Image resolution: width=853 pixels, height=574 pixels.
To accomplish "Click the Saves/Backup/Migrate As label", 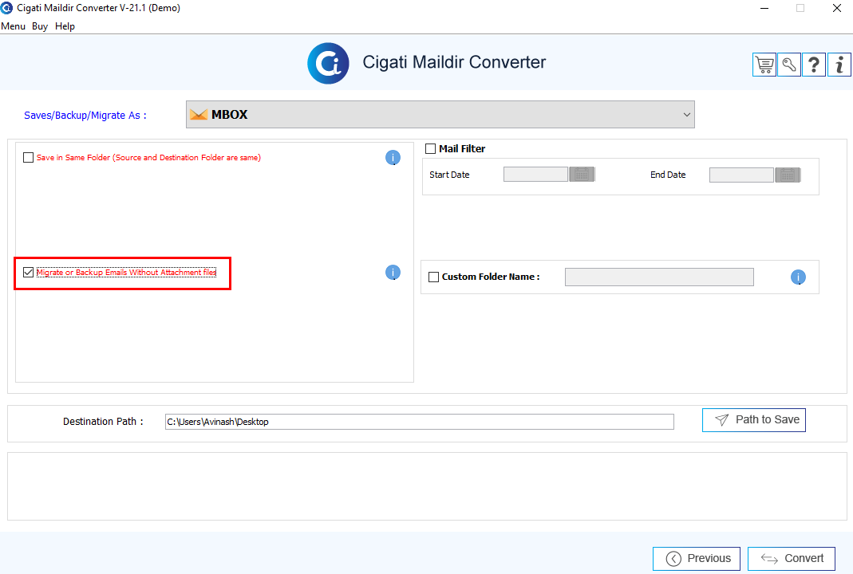I will click(x=85, y=116).
